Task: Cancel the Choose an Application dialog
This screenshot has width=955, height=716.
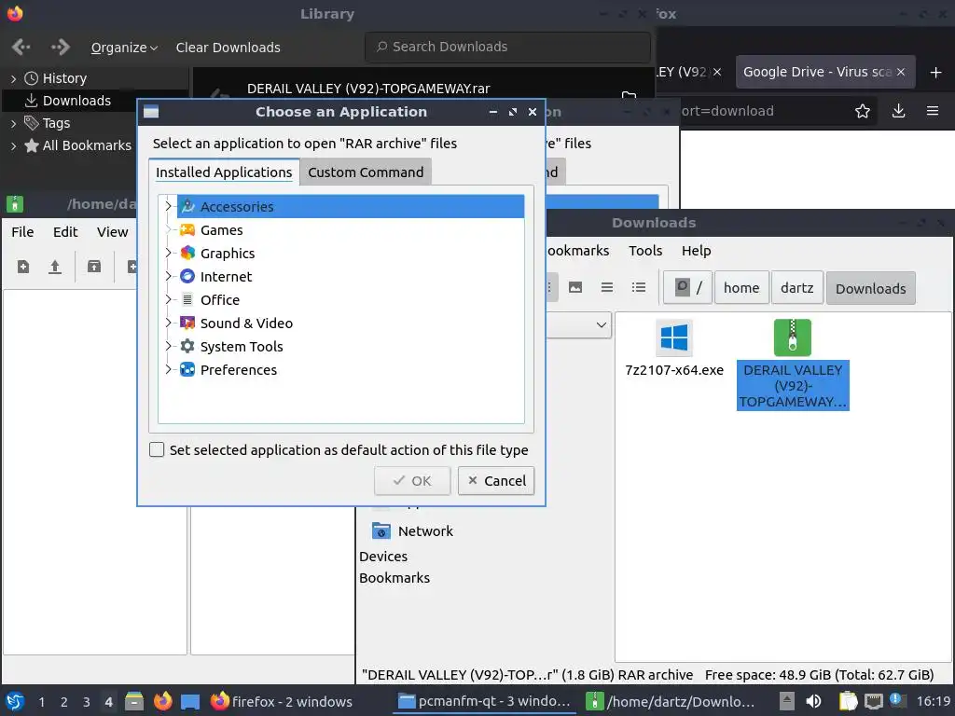Action: 496,481
